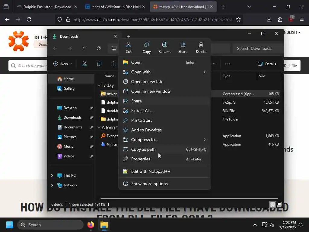Sort by Size column header
The width and height of the screenshot is (309, 232).
point(269,76)
